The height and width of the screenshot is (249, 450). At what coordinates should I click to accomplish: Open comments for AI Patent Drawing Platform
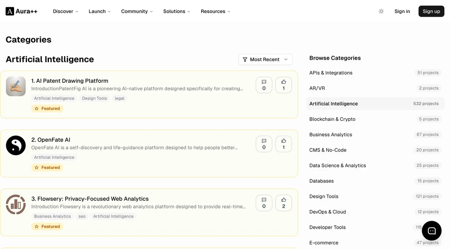pos(264,85)
